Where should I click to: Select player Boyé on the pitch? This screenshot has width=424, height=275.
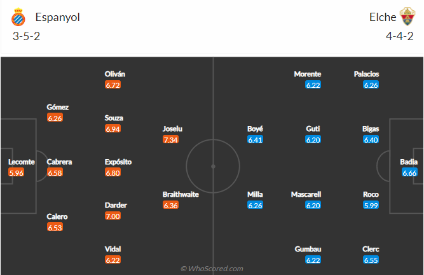[x=255, y=129]
